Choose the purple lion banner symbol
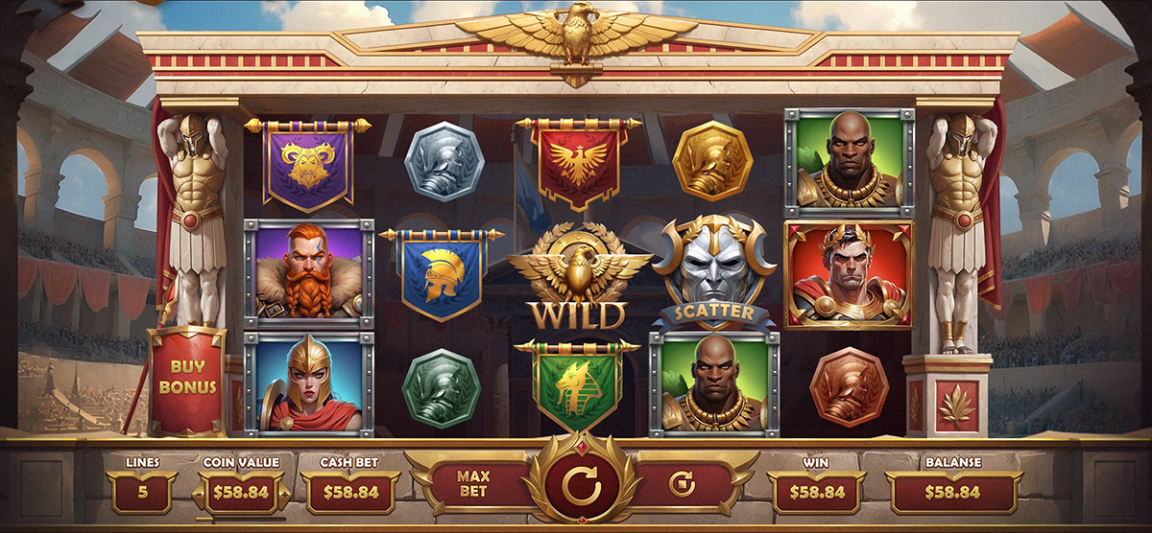The width and height of the screenshot is (1152, 533). coord(309,163)
